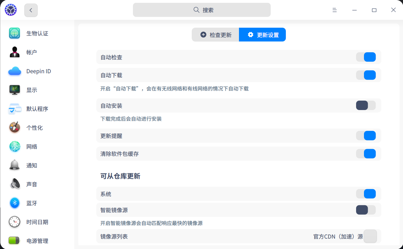Switch off 清除软件包缓存
Image resolution: width=403 pixels, height=249 pixels.
click(x=366, y=154)
